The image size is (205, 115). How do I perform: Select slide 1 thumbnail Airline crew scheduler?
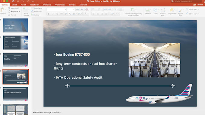(x=16, y=25)
